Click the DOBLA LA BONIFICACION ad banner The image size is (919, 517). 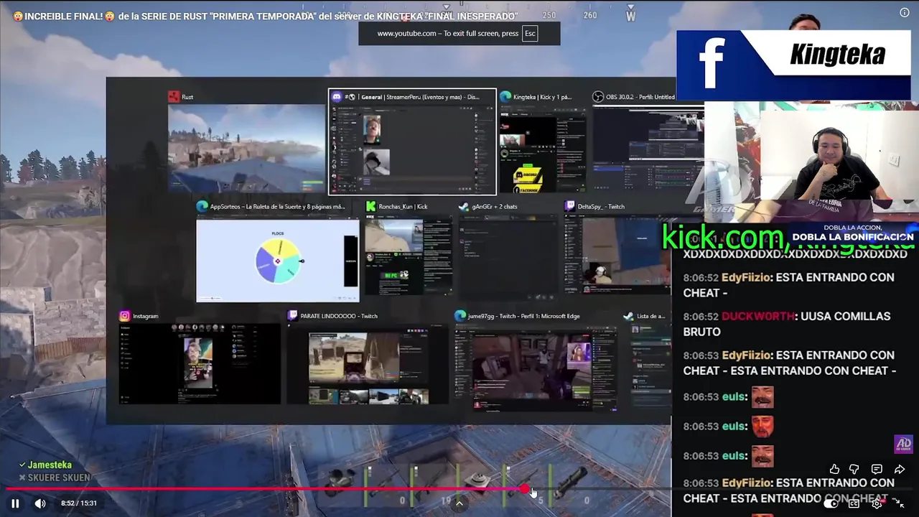pos(853,233)
